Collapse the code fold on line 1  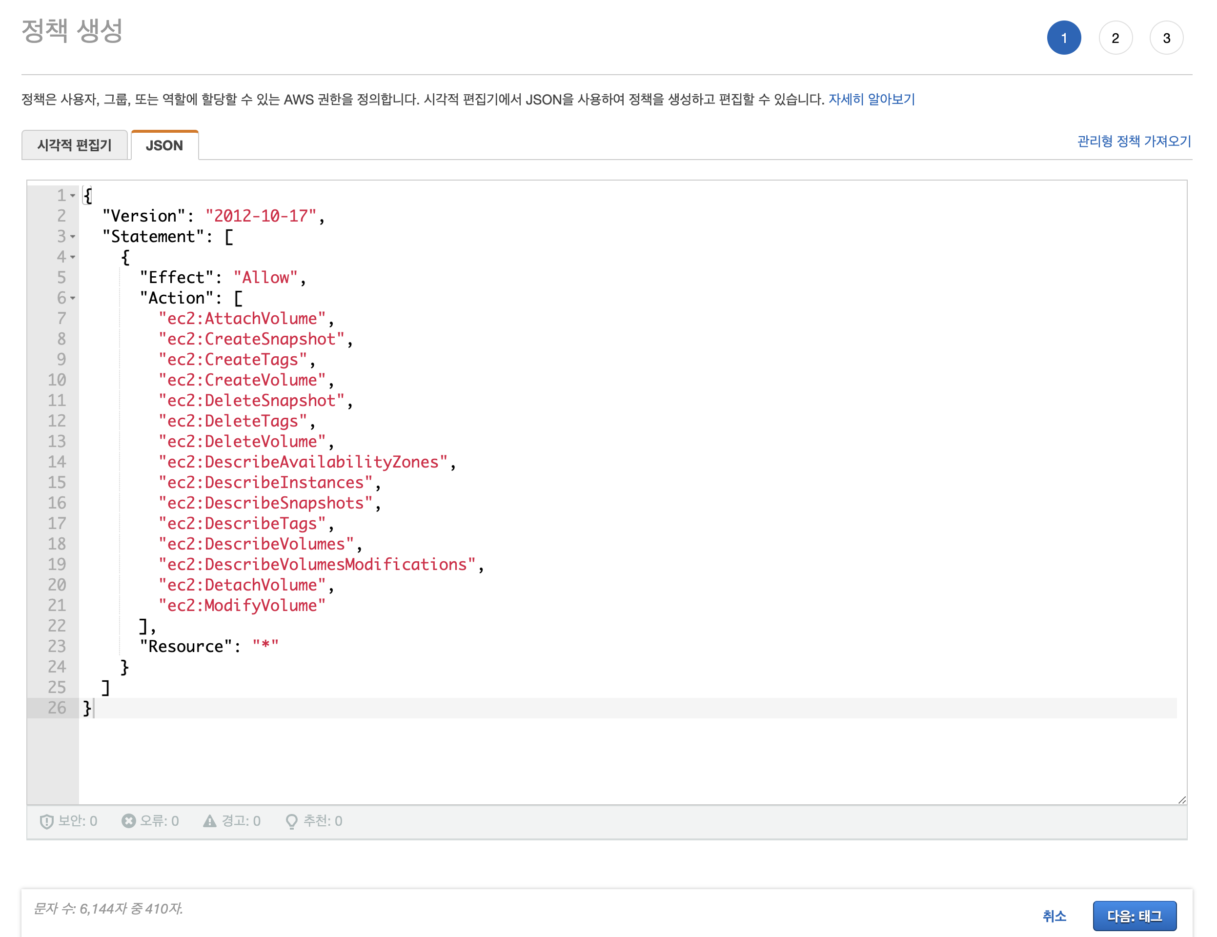(x=73, y=196)
